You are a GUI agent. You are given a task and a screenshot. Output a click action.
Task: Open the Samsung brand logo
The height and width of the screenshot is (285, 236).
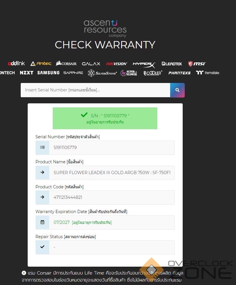[x=48, y=73]
